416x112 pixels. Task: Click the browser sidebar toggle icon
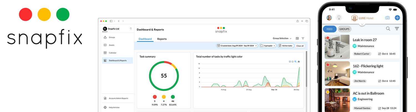click(x=111, y=21)
